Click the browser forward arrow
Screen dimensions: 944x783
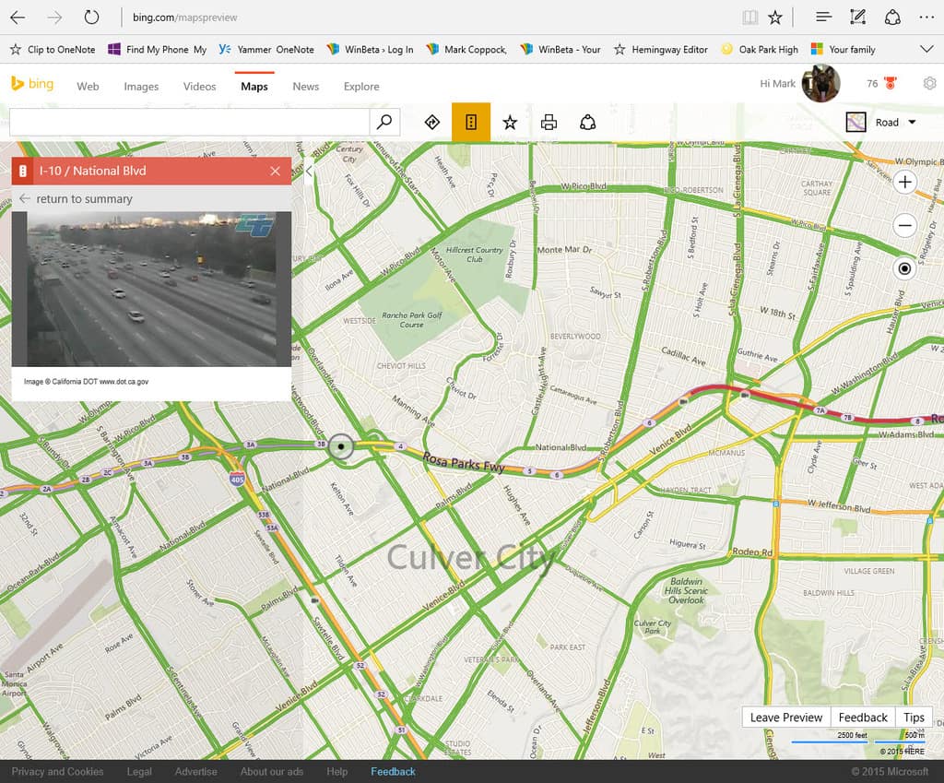[54, 18]
